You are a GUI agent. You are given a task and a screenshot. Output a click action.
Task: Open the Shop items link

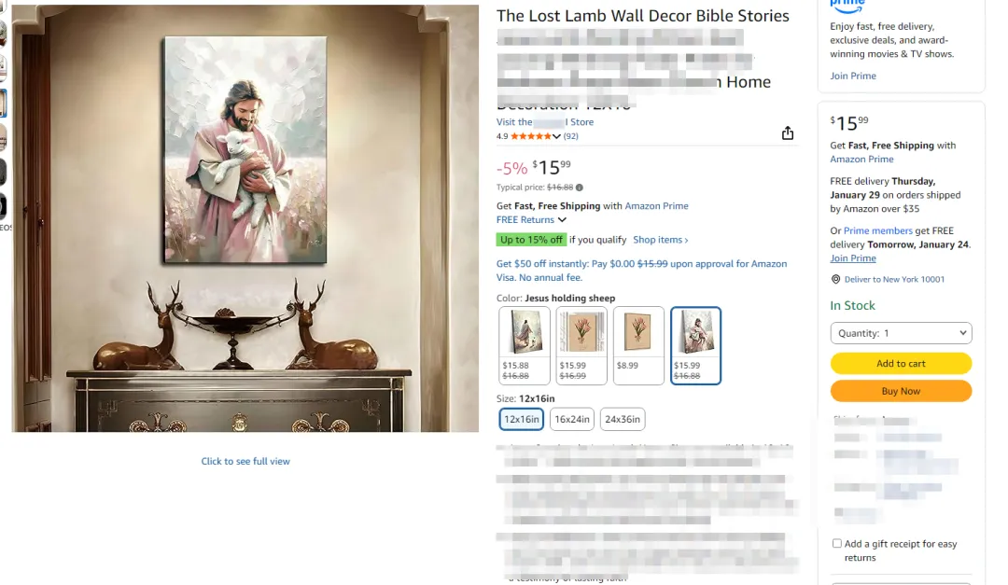[x=660, y=240]
